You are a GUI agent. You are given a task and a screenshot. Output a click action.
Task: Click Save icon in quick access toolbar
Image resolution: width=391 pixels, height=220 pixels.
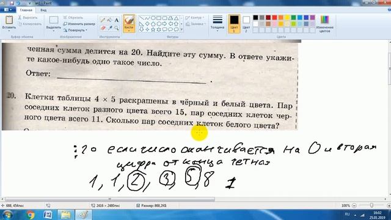tap(12, 3)
